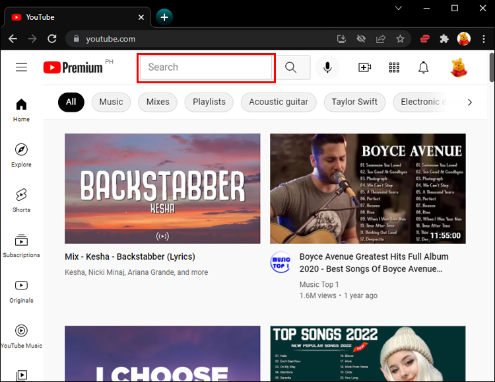Open the Library icon at the sidebar bottom
This screenshot has width=495, height=382.
tap(22, 375)
